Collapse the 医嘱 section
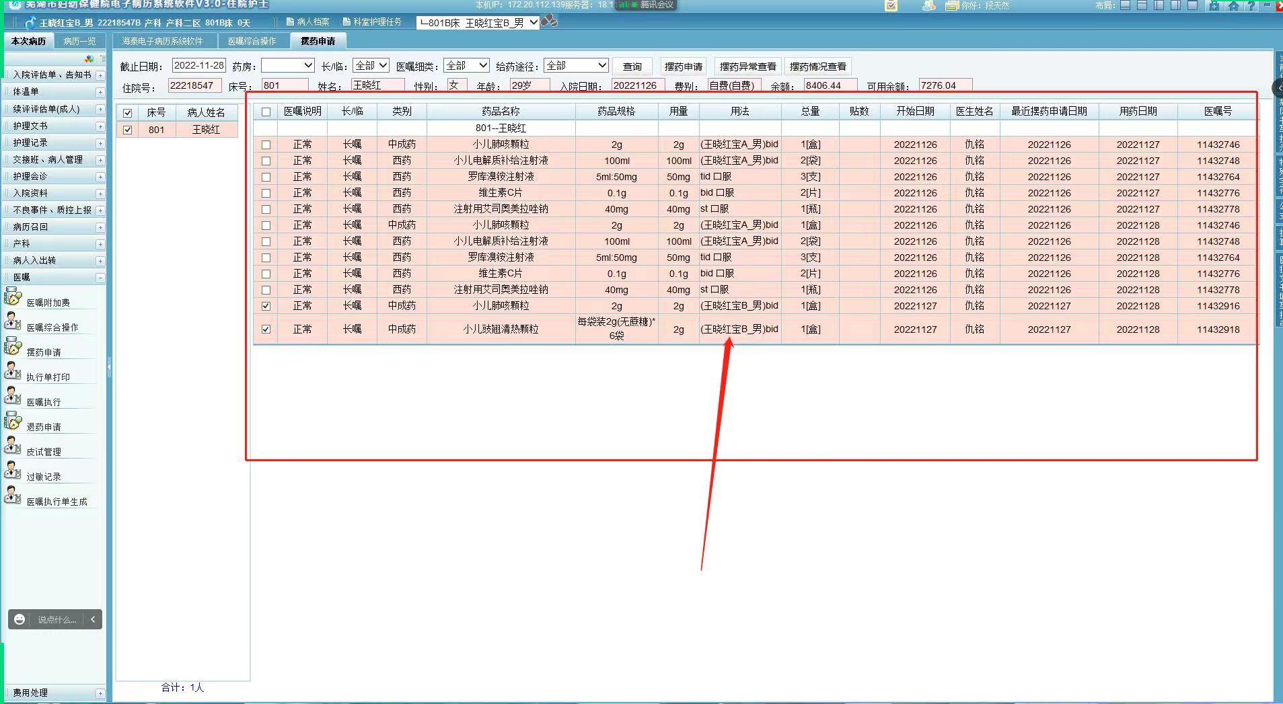 (x=100, y=278)
